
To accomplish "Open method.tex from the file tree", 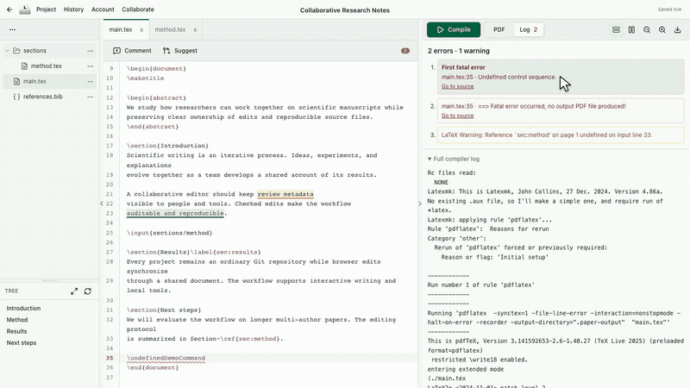I will [46, 66].
